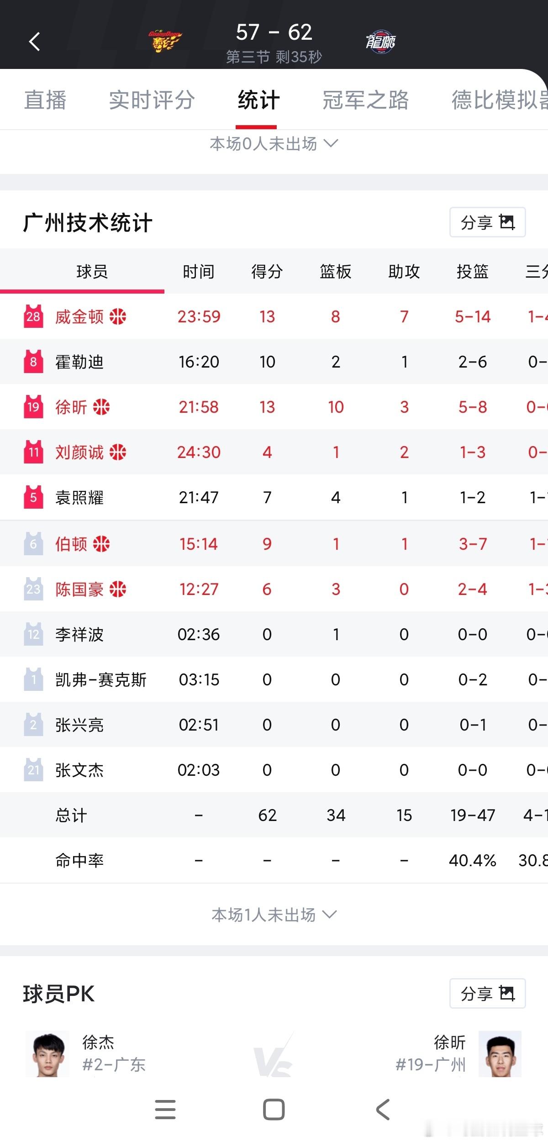The height and width of the screenshot is (1142, 548).
Task: Open 徐杰's player profile
Action: 48,1055
